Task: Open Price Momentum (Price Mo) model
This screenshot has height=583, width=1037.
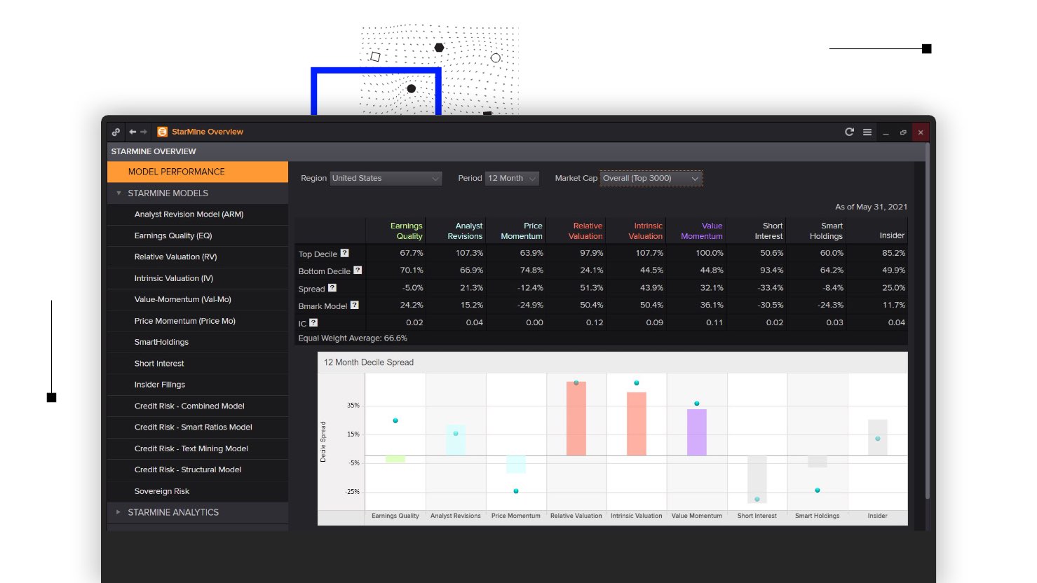Action: click(x=198, y=321)
